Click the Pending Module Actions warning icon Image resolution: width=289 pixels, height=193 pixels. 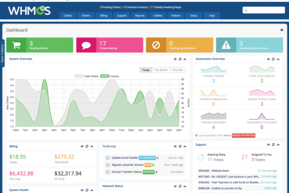[x=227, y=45]
